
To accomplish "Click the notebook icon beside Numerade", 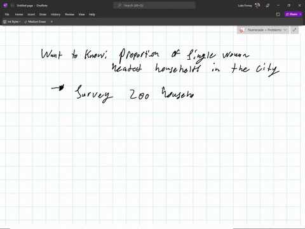I will (x=242, y=30).
